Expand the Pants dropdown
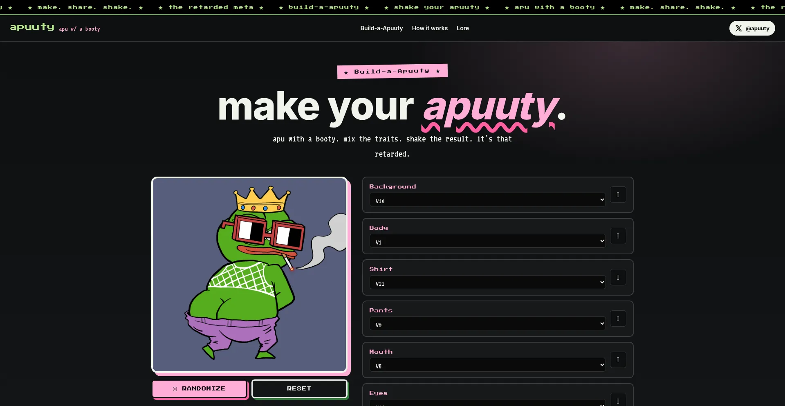785x406 pixels. [487, 324]
